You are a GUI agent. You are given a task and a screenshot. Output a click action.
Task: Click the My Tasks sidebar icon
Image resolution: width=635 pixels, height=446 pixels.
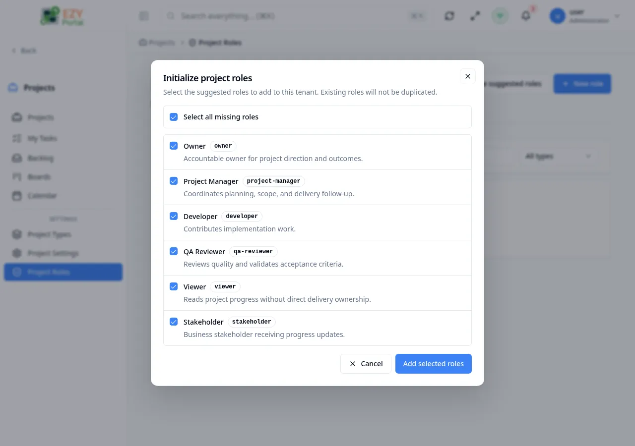point(17,138)
